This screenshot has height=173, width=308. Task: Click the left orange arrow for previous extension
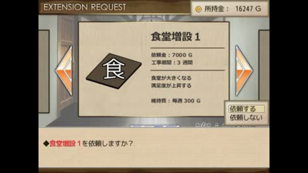(x=64, y=71)
